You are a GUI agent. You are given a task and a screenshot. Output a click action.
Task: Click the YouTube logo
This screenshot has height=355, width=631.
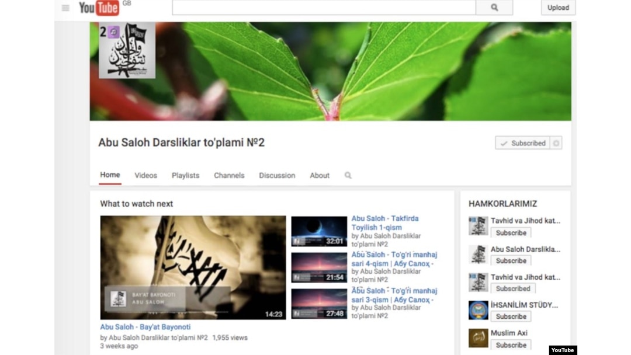99,8
